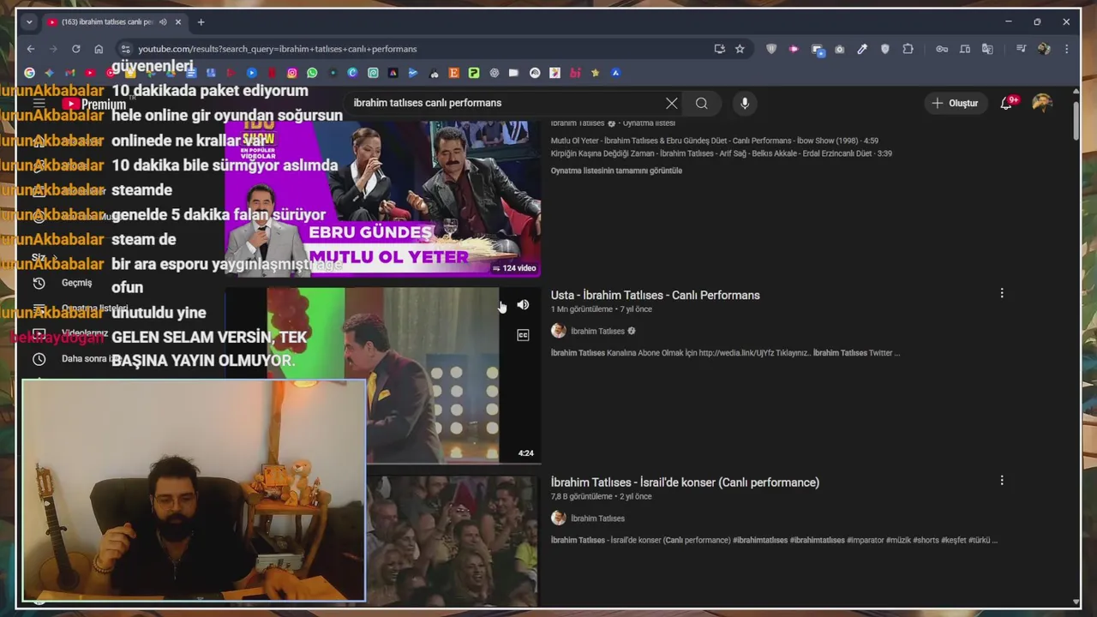Reload the YouTube results page
Screen dimensions: 1097x617
point(75,49)
